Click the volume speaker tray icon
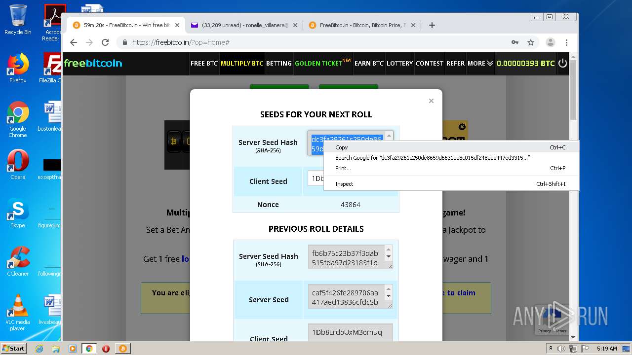Screen dimensions: 632x355 561,349
